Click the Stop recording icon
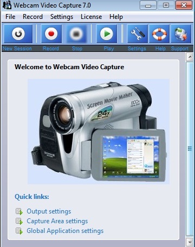195x247 pixels. coord(76,34)
